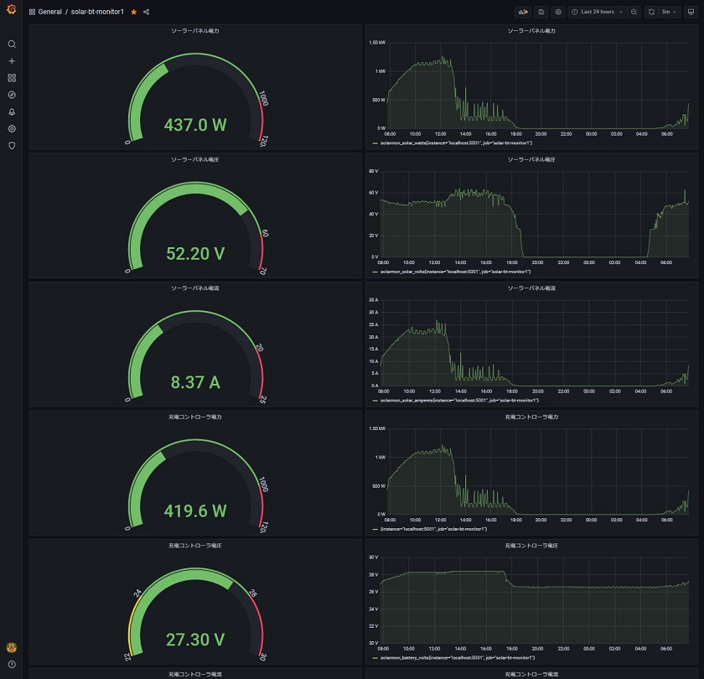Viewport: 704px width, 679px height.
Task: Open the 充電コントローラ電圧 graph panel title menu
Action: tap(531, 545)
